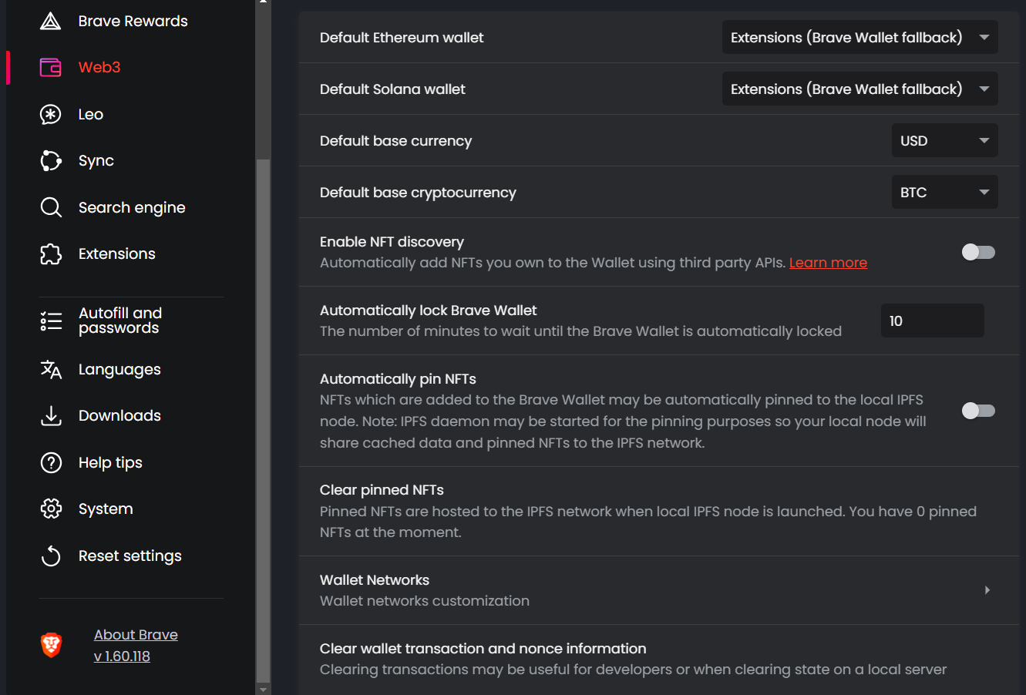Viewport: 1026px width, 695px height.
Task: Click the sidebar scroll down arrow
Action: click(264, 689)
